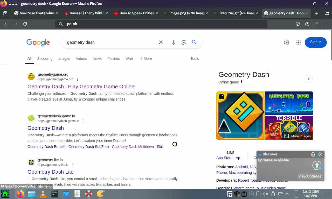Open the application launcher in the taskbar
Image resolution: width=332 pixels, height=199 pixels.
coord(5,194)
